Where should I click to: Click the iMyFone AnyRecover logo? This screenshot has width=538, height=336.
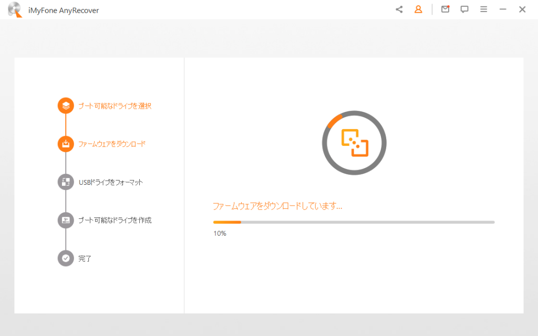(x=15, y=10)
